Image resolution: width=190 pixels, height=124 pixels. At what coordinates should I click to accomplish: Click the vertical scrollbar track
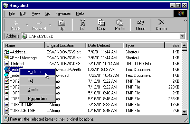pyautogui.click(x=184, y=80)
